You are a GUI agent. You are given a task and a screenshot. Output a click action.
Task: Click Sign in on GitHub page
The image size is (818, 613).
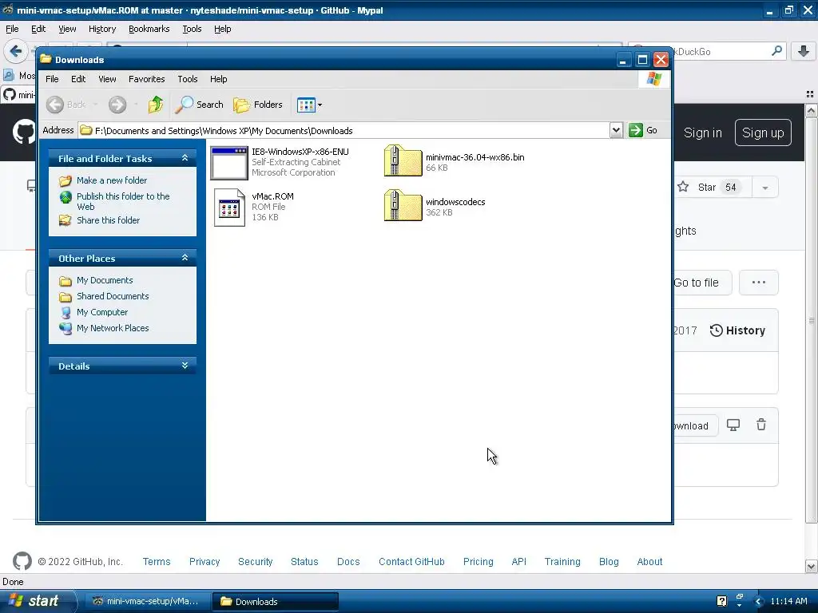point(703,133)
